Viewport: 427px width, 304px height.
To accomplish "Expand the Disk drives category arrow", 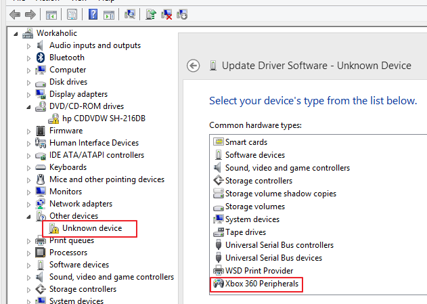I will [x=28, y=83].
